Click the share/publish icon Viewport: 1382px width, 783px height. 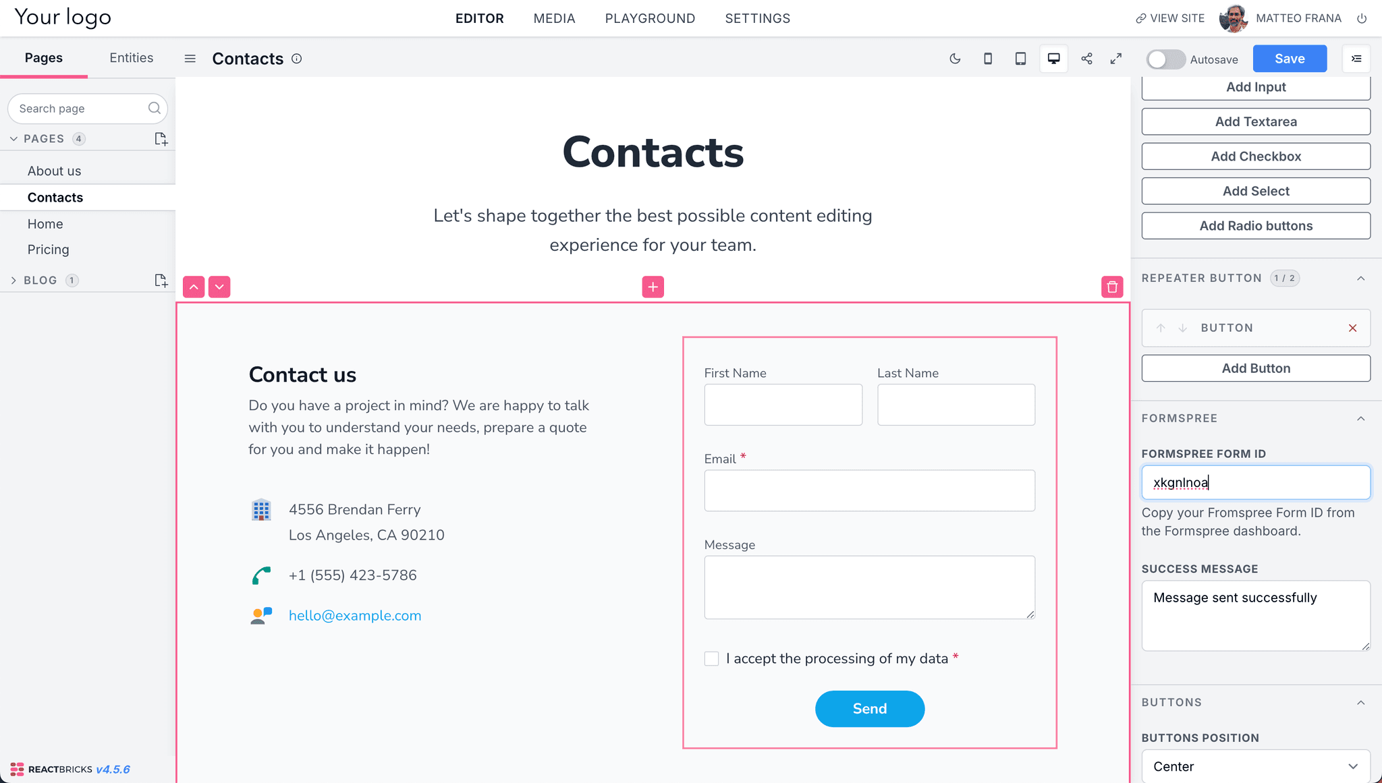pyautogui.click(x=1087, y=59)
